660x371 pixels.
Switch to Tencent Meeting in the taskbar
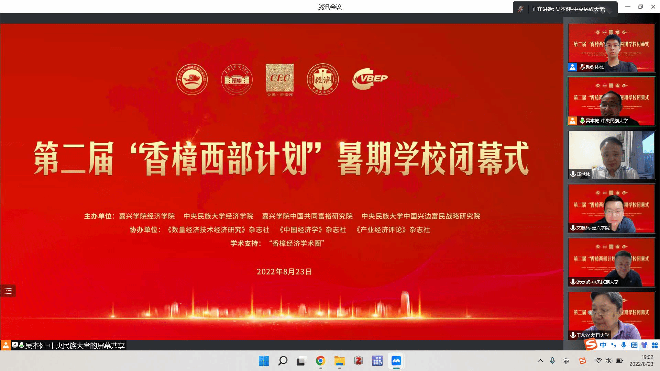[x=396, y=361]
